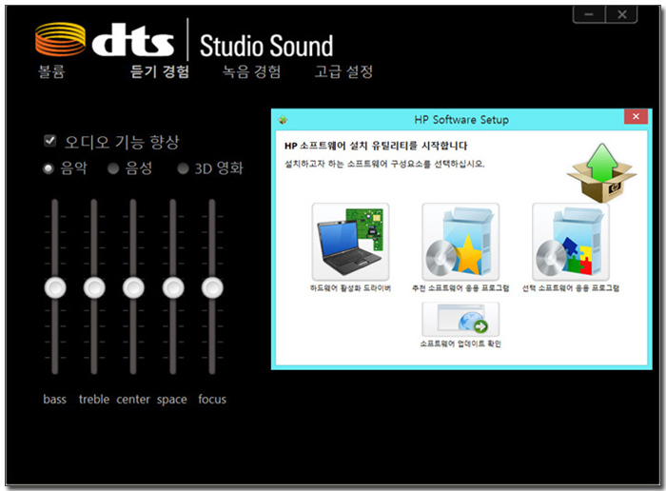Viewport: 666px width, 491px height.
Task: Select the 음성 radio button
Action: 113,168
